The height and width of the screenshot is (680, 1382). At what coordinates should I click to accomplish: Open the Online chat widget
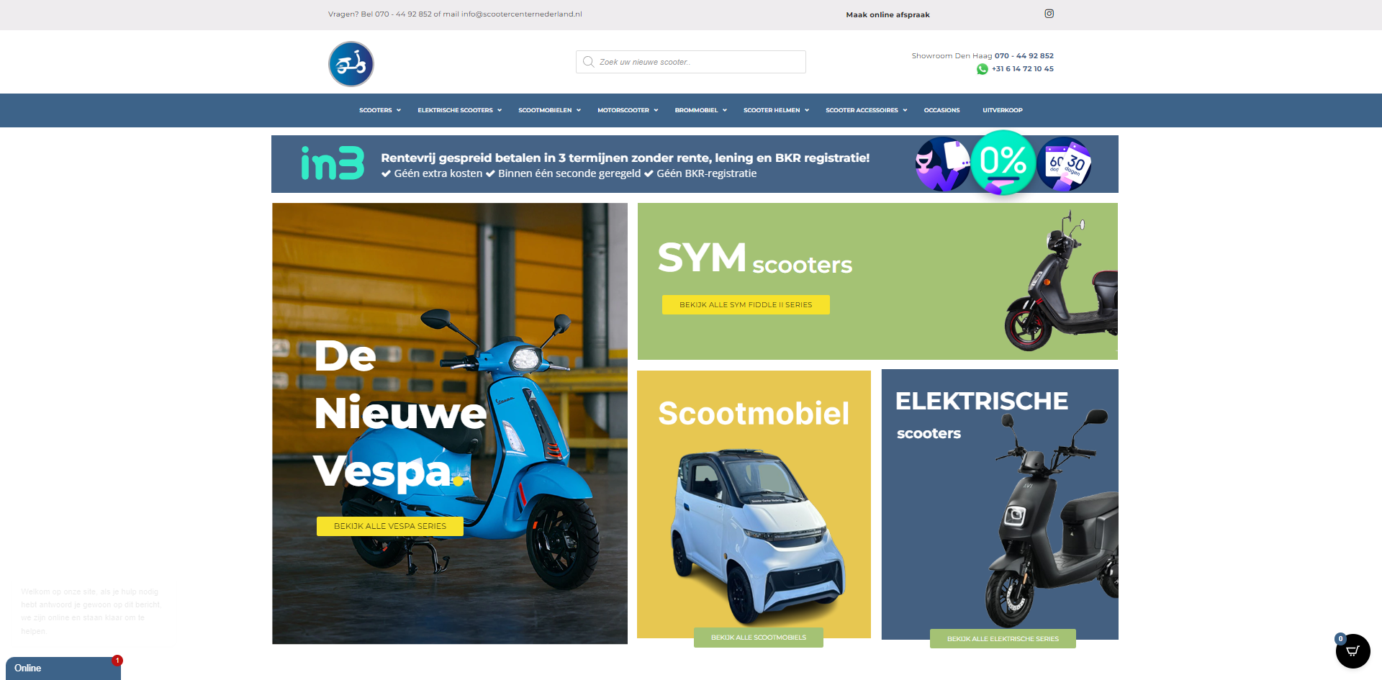point(63,668)
